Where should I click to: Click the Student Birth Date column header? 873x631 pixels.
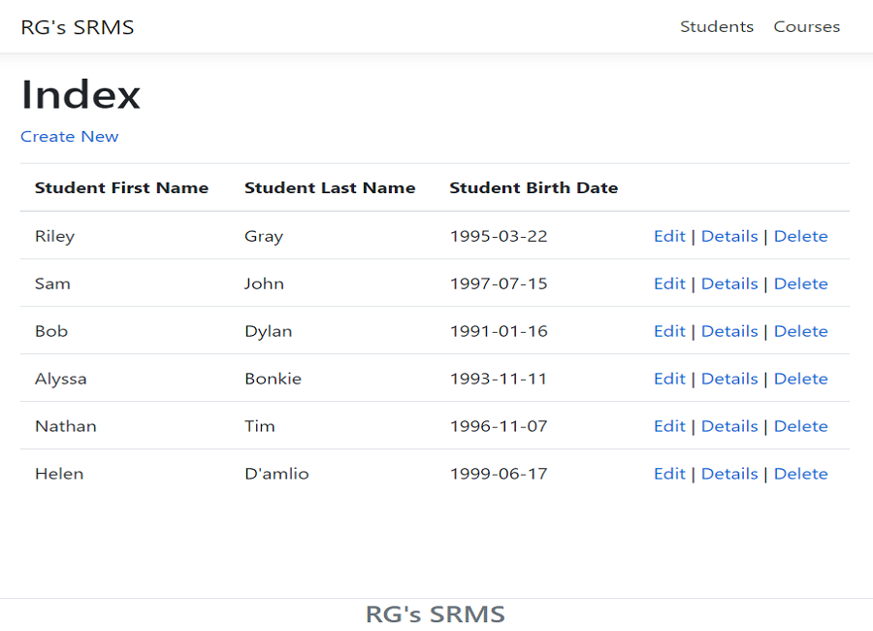coord(533,188)
